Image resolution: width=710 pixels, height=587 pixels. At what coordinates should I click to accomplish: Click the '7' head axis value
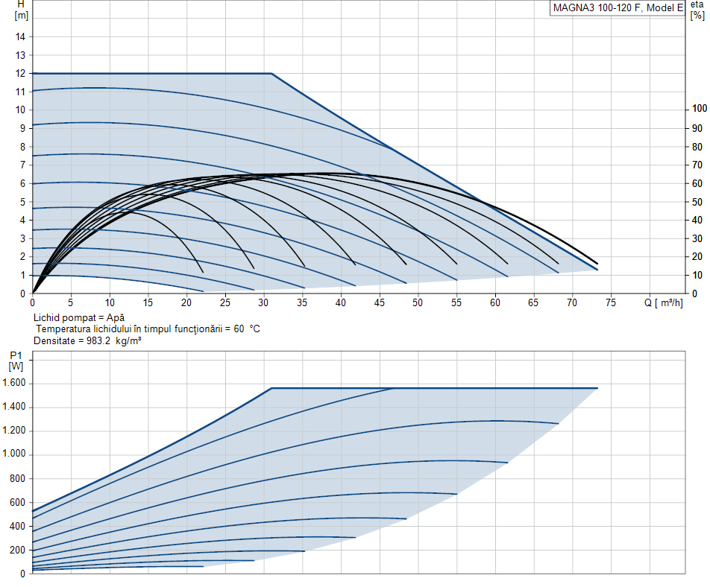pos(22,165)
